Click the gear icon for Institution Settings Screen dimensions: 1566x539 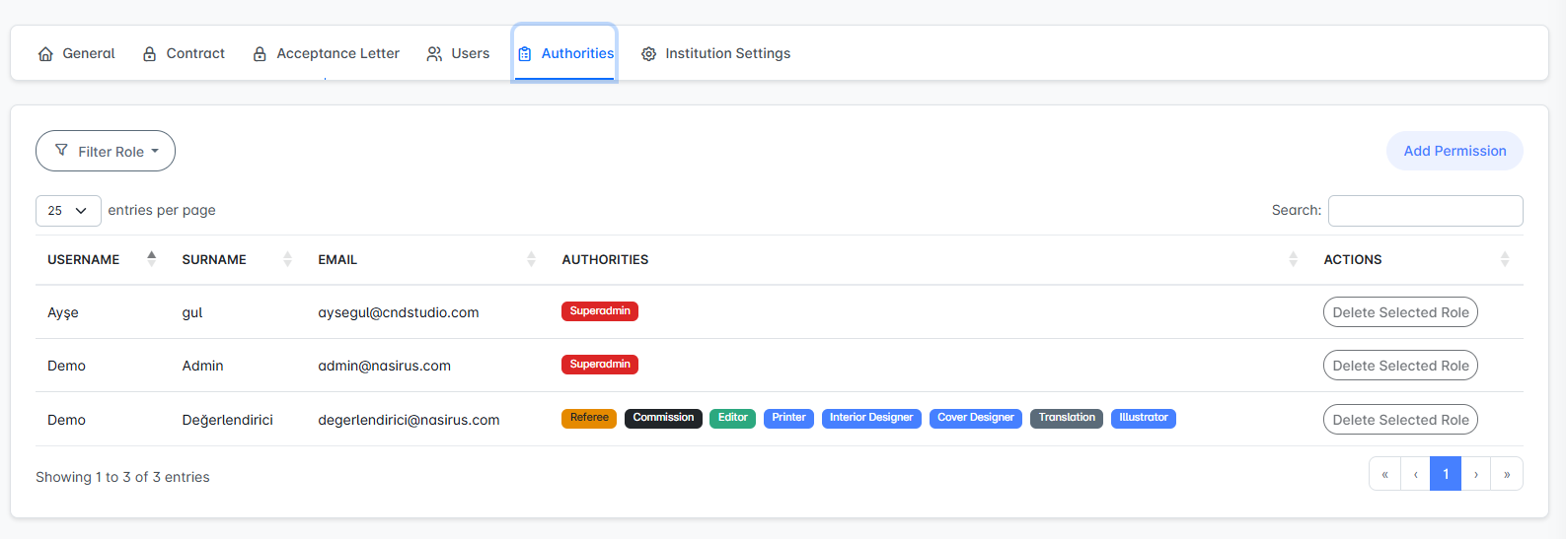pos(648,54)
